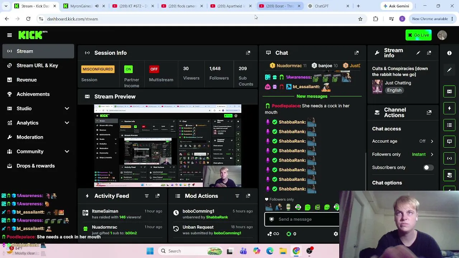459x258 pixels.
Task: Click ShabbaRank link in Mod Actions
Action: click(x=217, y=217)
